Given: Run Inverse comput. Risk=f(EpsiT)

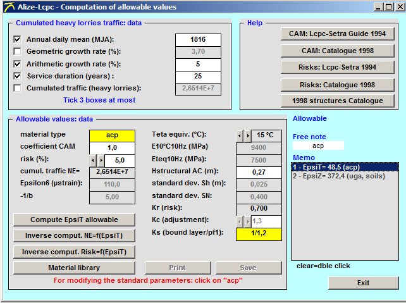Looking at the screenshot, I should 74,252.
